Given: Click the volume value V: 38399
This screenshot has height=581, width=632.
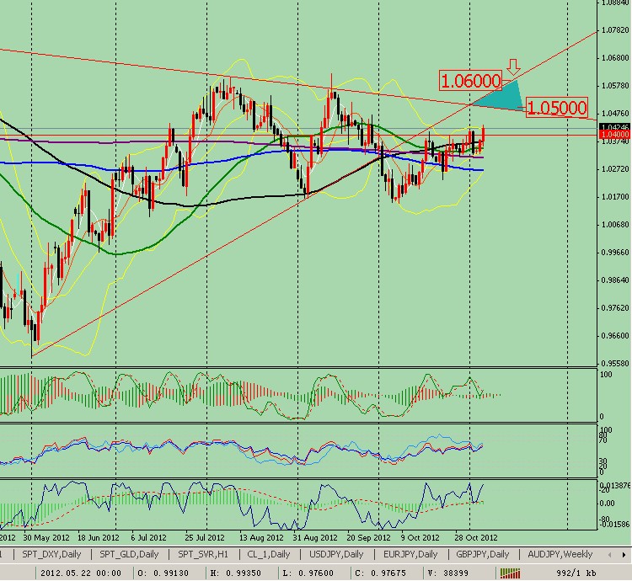Looking at the screenshot, I should (448, 573).
